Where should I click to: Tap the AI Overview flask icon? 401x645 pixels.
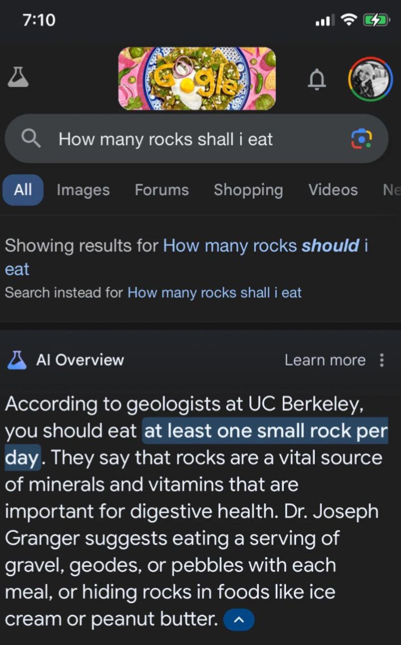(17, 360)
